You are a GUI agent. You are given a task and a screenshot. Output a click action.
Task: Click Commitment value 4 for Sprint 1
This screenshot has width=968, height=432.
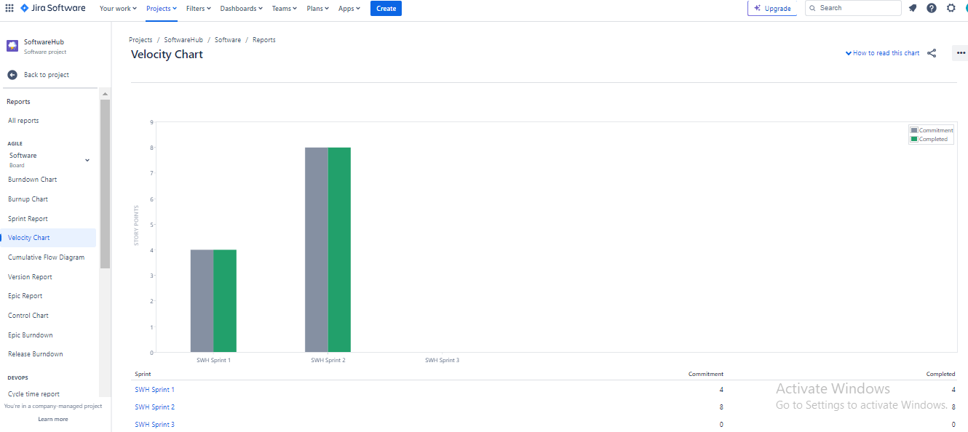click(x=721, y=390)
